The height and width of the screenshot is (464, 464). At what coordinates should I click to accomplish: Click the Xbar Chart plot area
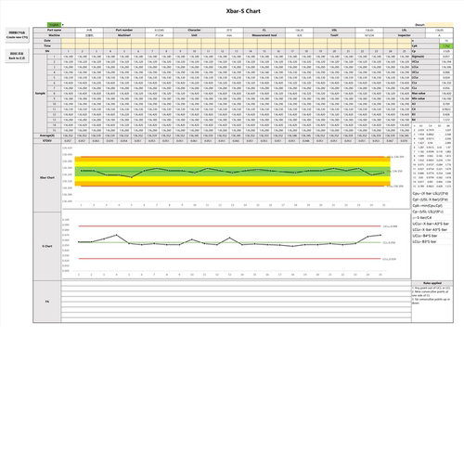click(x=235, y=177)
